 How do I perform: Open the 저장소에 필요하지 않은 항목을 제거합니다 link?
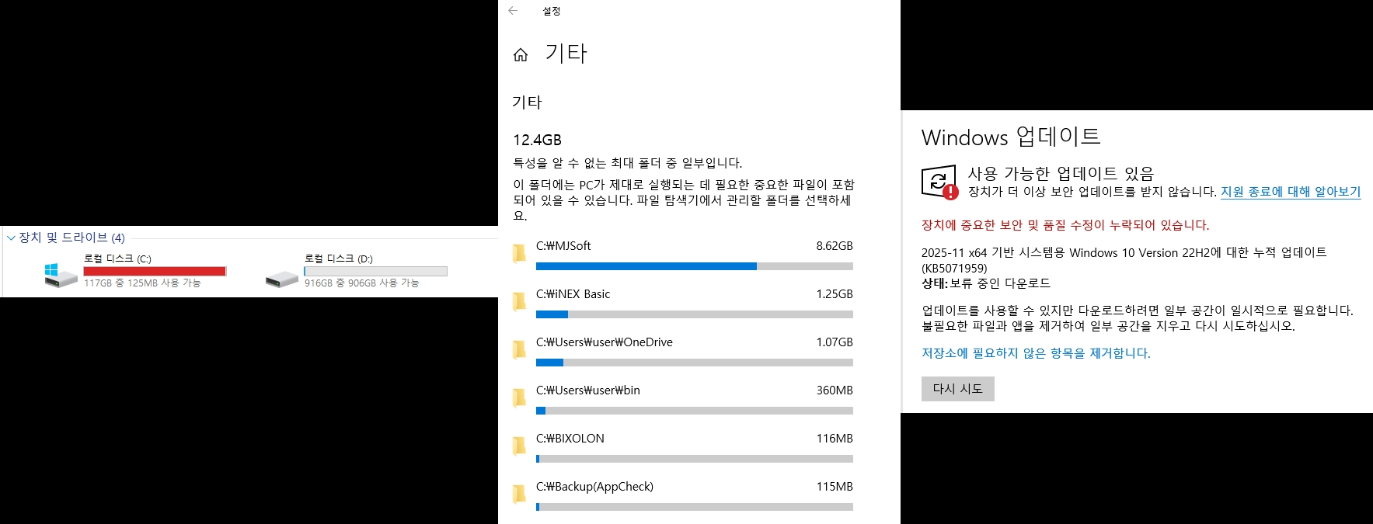pyautogui.click(x=1035, y=353)
